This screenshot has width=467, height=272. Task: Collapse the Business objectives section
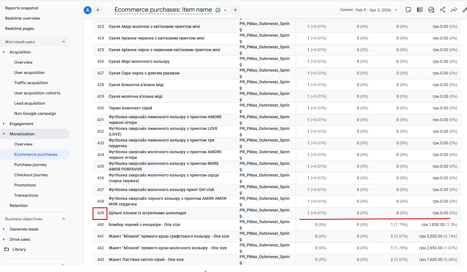[x=63, y=219]
